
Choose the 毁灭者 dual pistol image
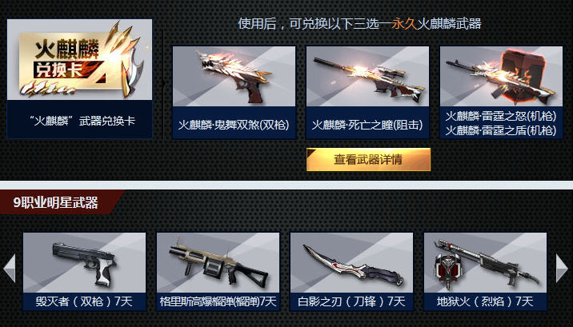coord(84,263)
